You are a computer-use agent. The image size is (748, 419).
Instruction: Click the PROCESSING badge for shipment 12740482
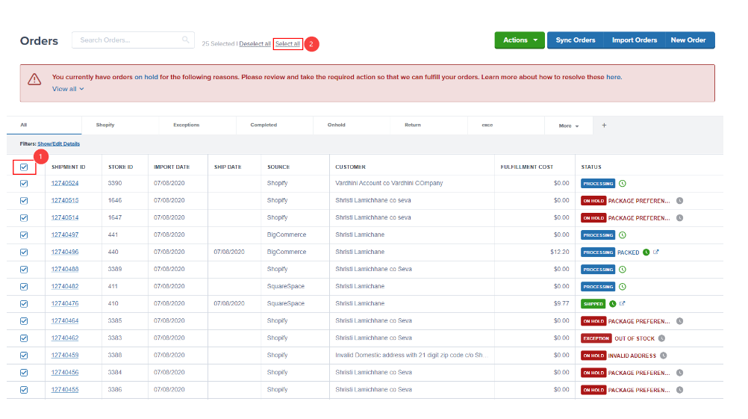pyautogui.click(x=598, y=286)
